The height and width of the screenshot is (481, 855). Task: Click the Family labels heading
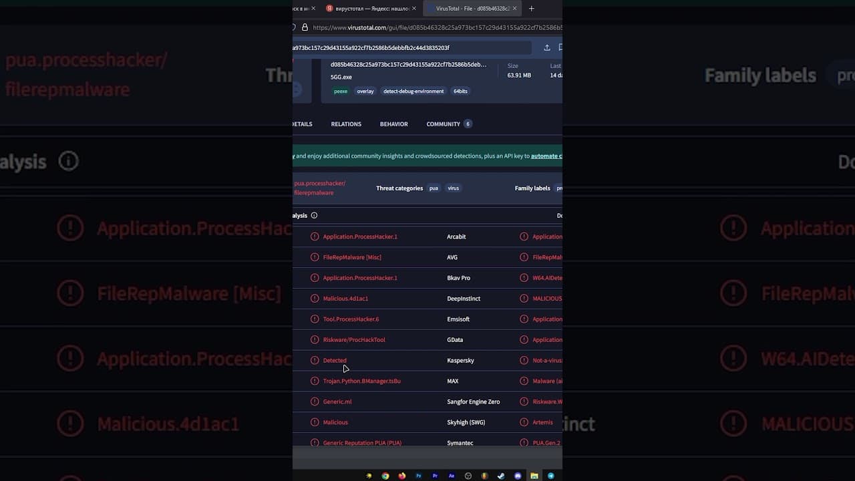(532, 188)
